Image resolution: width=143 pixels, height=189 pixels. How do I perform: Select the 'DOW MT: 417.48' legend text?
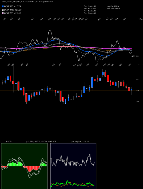[x=13, y=10]
